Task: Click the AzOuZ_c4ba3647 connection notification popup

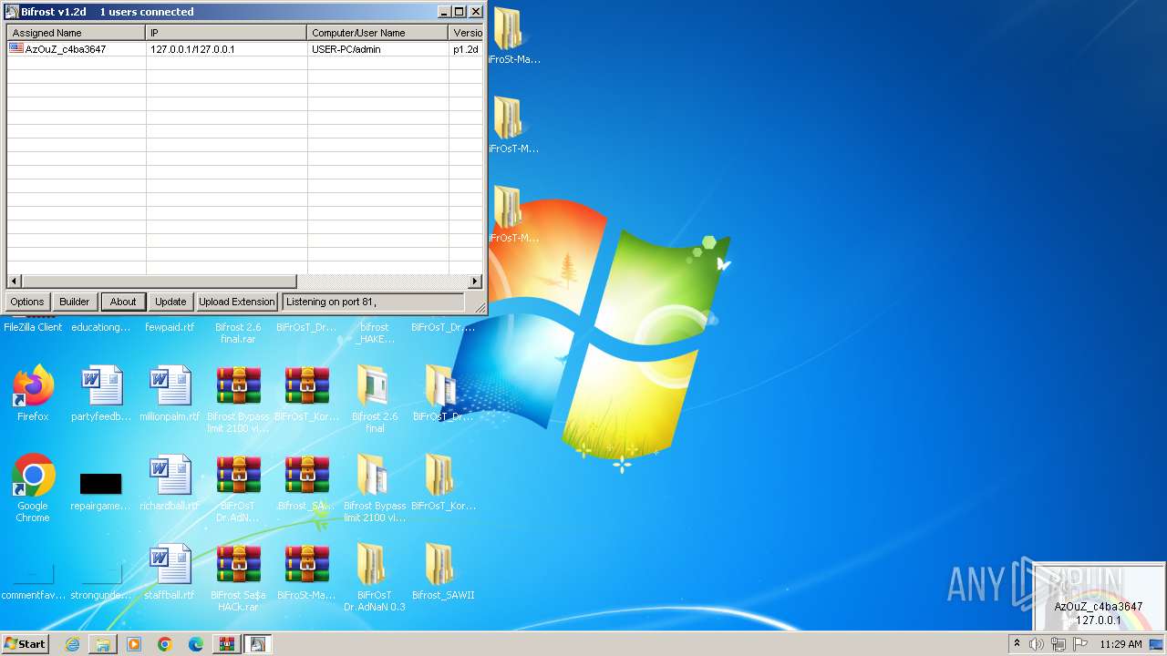Action: click(x=1099, y=597)
